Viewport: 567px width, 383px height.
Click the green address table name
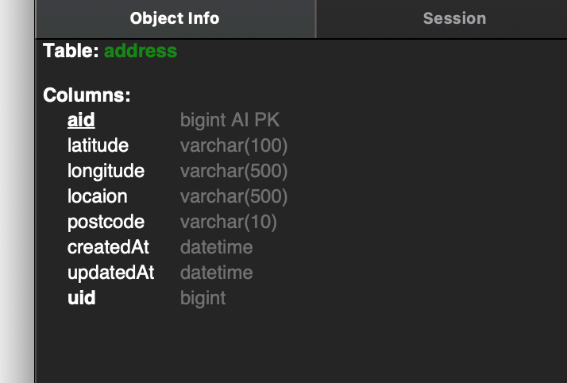(141, 52)
